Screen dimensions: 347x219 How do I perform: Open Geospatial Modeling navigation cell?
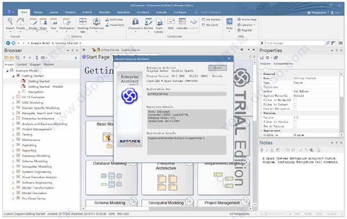[x=167, y=203]
